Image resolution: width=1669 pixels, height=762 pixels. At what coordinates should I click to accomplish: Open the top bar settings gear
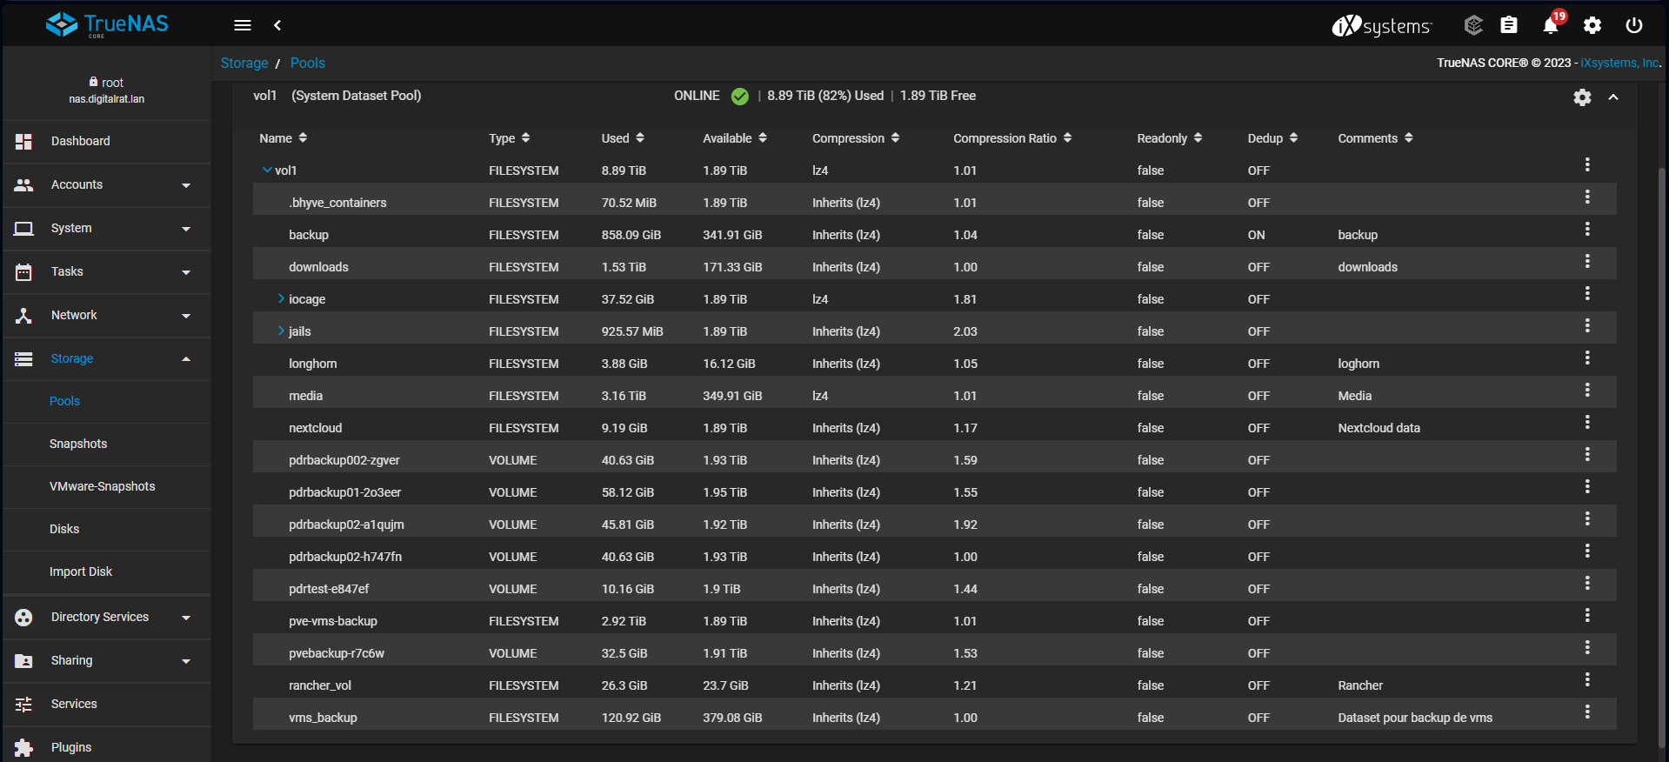(1592, 25)
